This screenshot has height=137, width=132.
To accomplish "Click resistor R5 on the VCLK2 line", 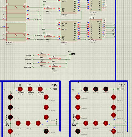I will pyautogui.click(x=43, y=55).
